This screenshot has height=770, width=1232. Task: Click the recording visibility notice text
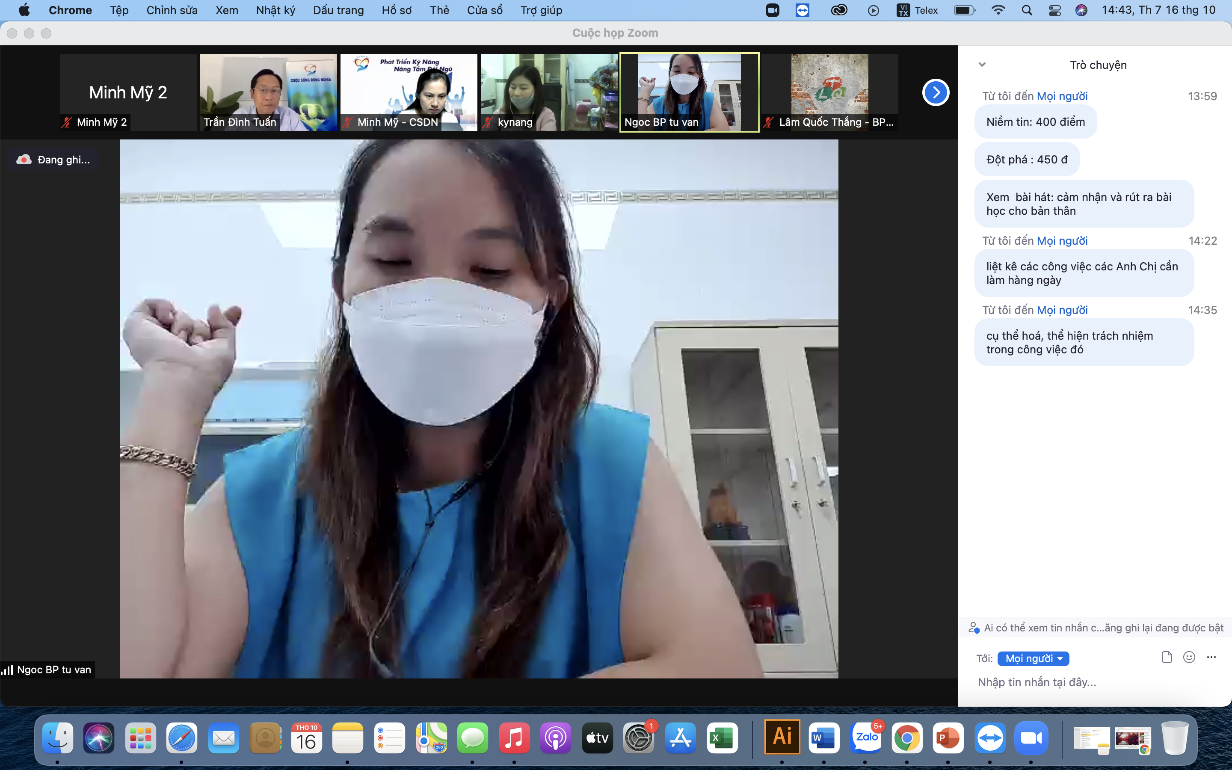pyautogui.click(x=1103, y=628)
